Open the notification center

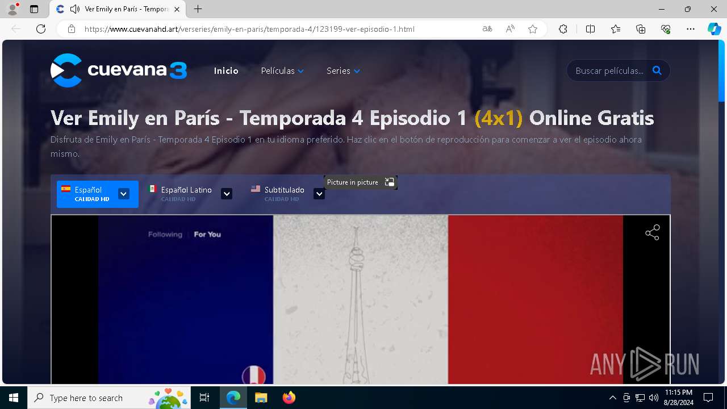[708, 398]
